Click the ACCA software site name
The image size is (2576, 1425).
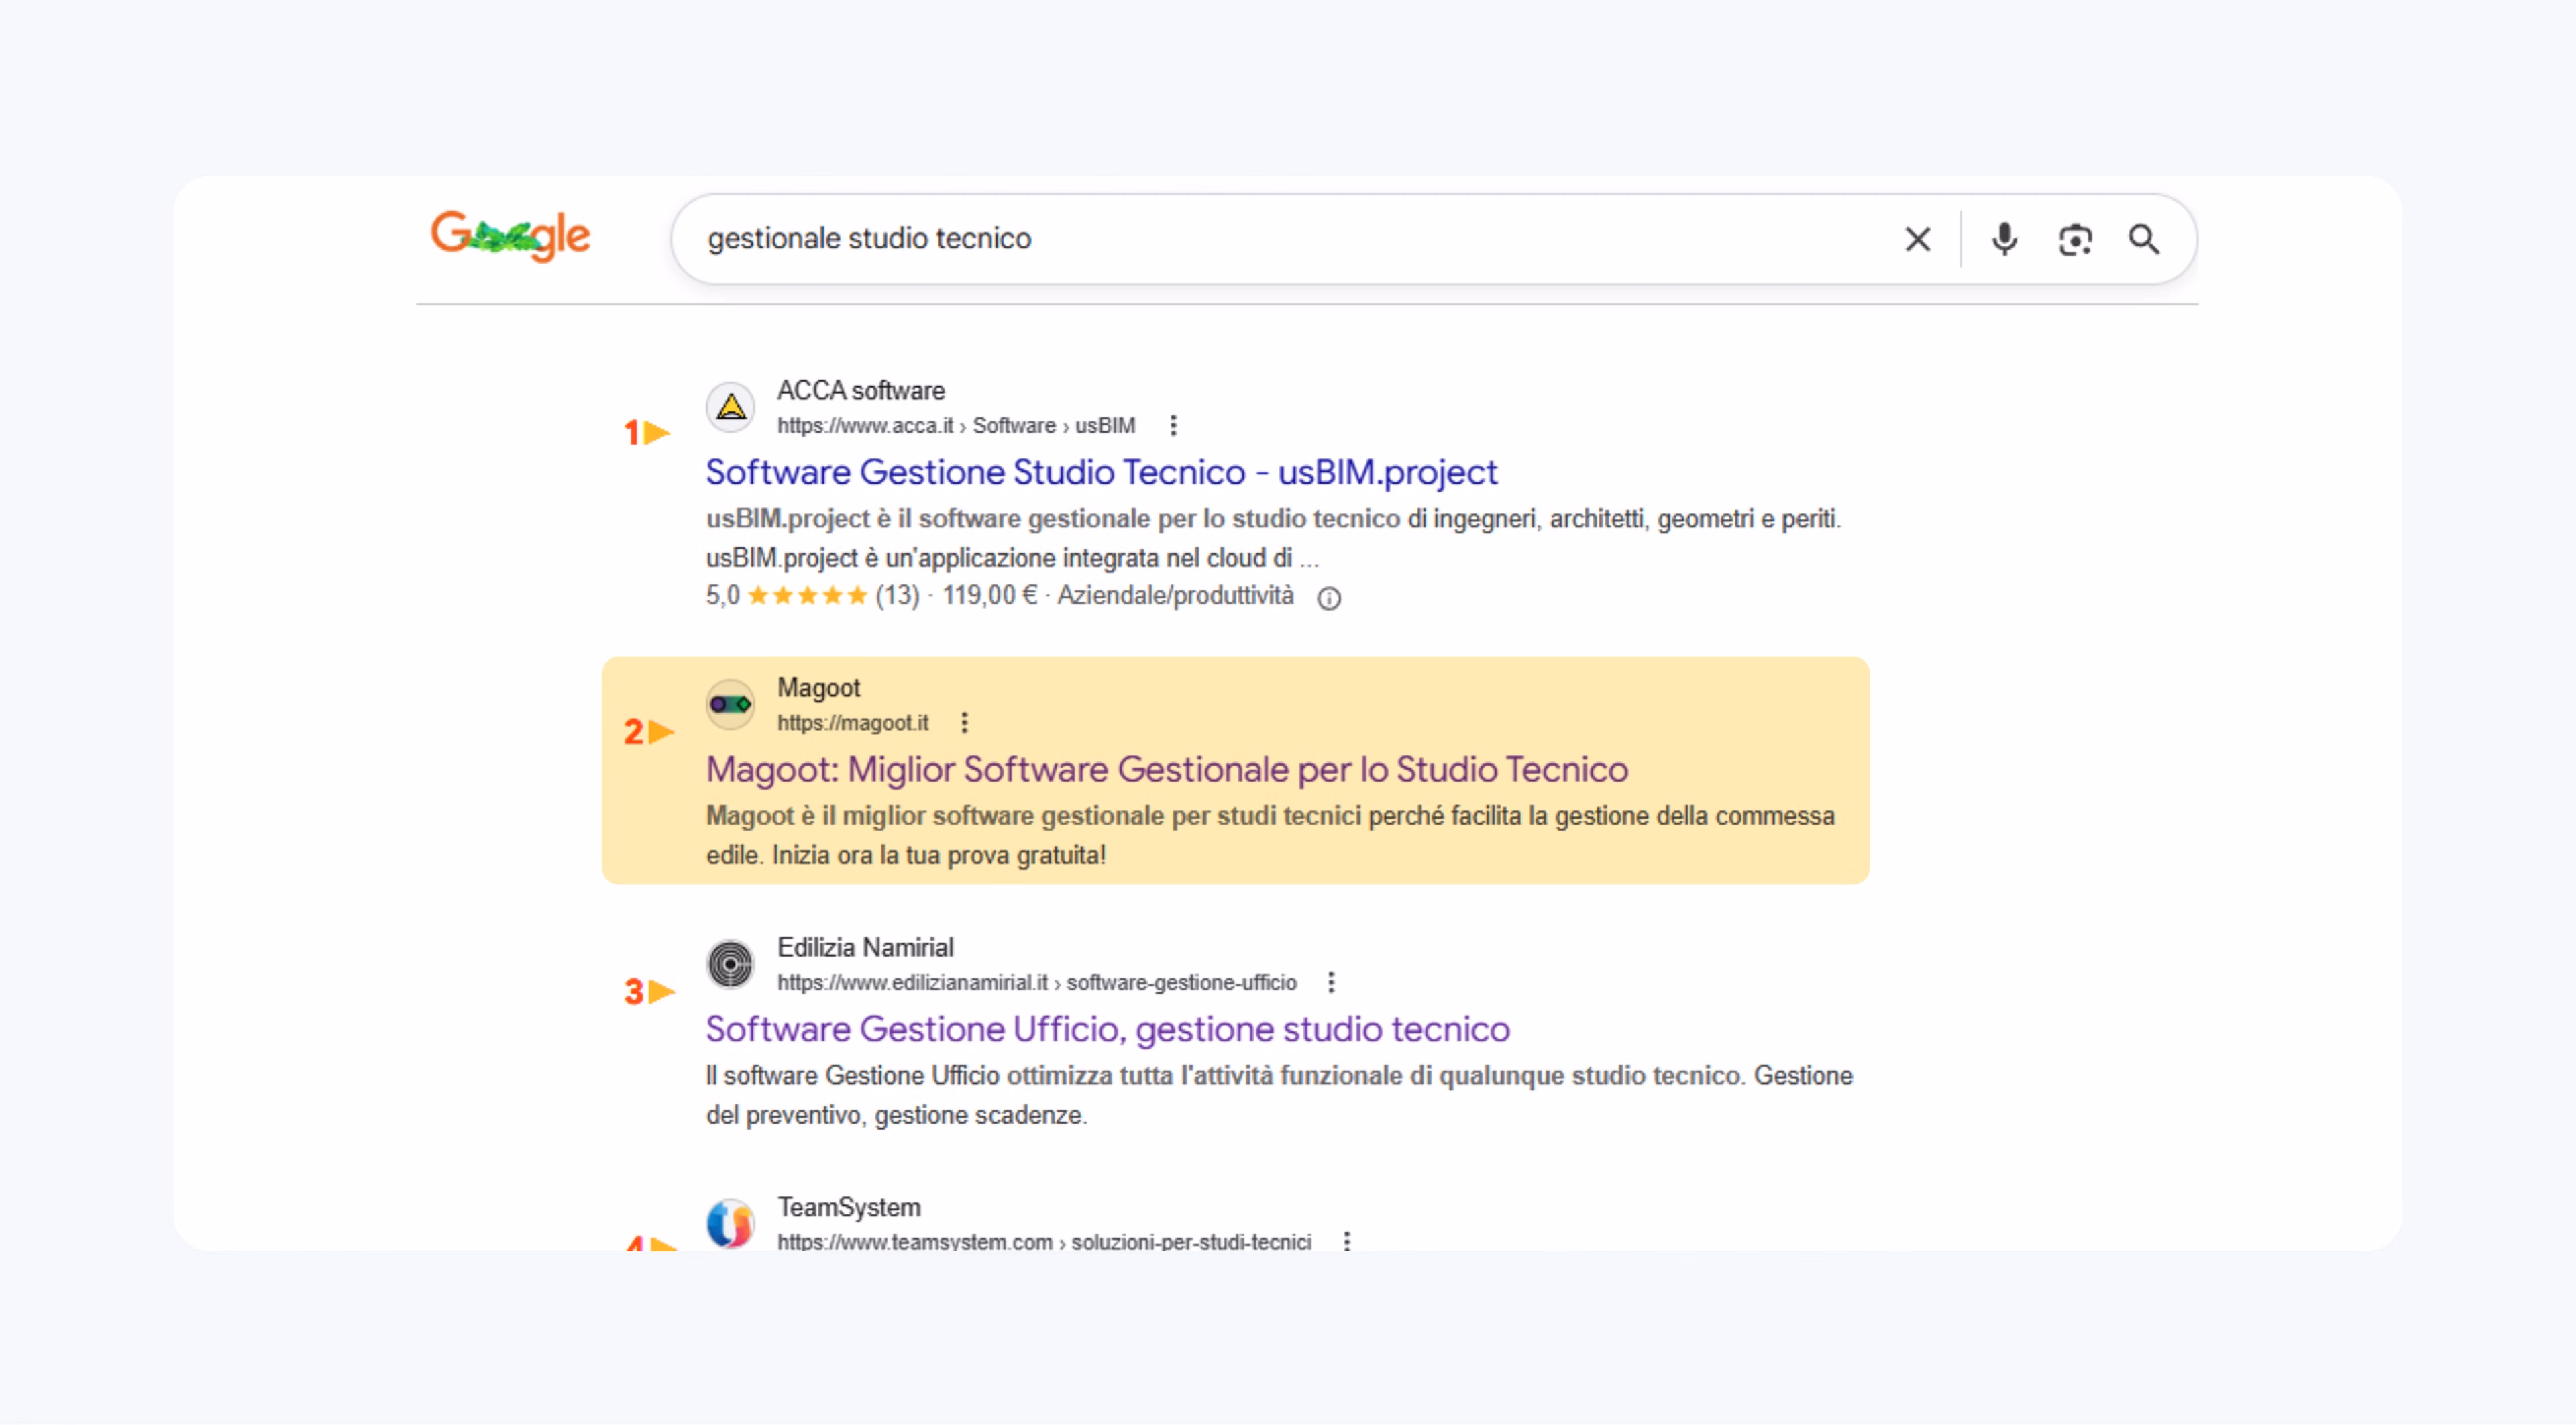(861, 390)
